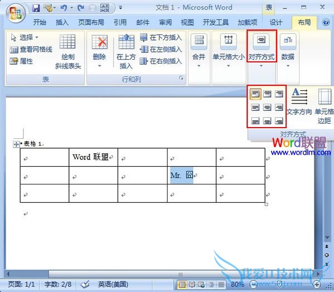Switch to the 开始 tab
This screenshot has height=292, width=334.
click(40, 22)
